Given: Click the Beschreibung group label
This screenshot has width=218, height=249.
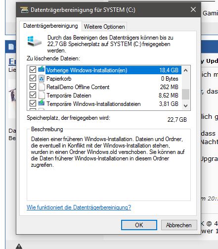Looking at the screenshot, I should (47, 129).
